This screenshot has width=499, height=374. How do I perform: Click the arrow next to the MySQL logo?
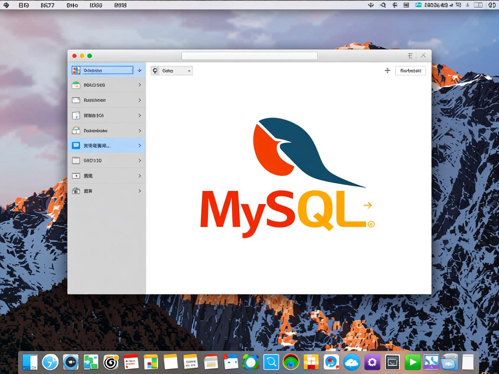(x=369, y=204)
